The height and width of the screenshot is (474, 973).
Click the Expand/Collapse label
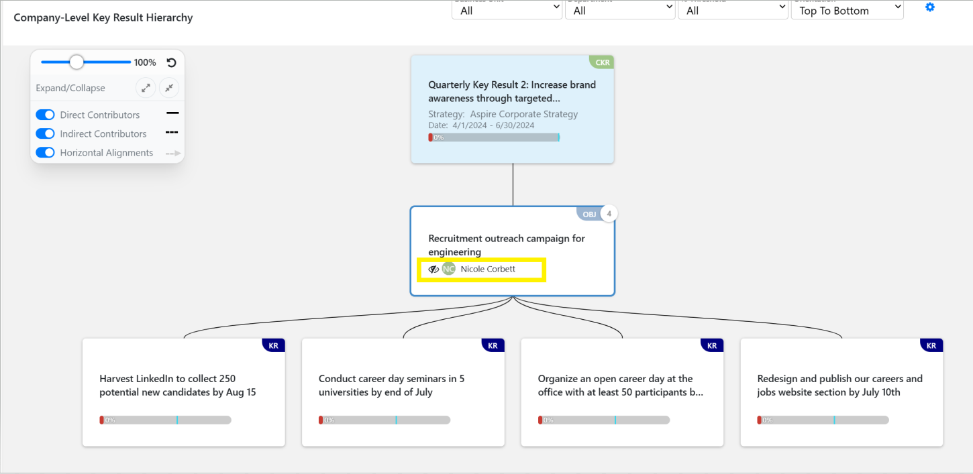click(x=70, y=88)
